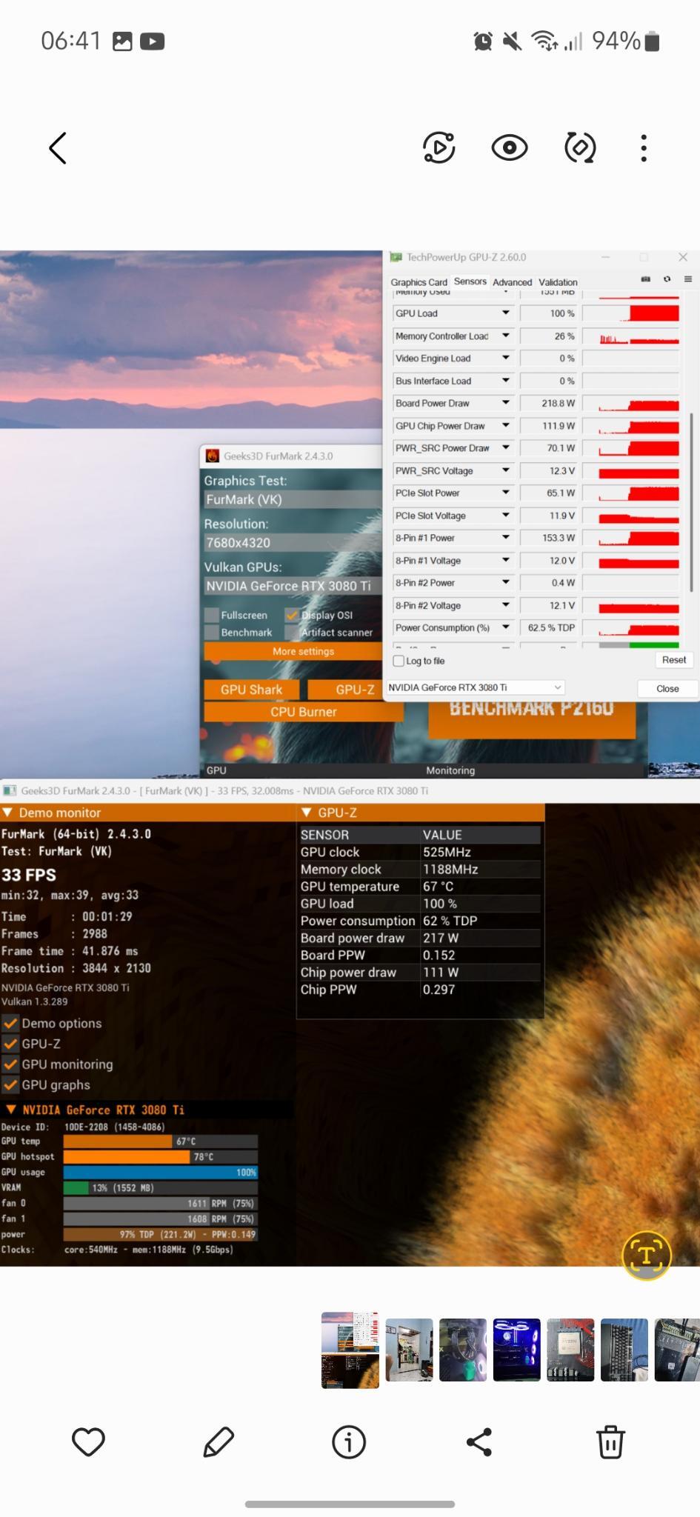Open CPU Burner
700x1517 pixels.
point(304,712)
